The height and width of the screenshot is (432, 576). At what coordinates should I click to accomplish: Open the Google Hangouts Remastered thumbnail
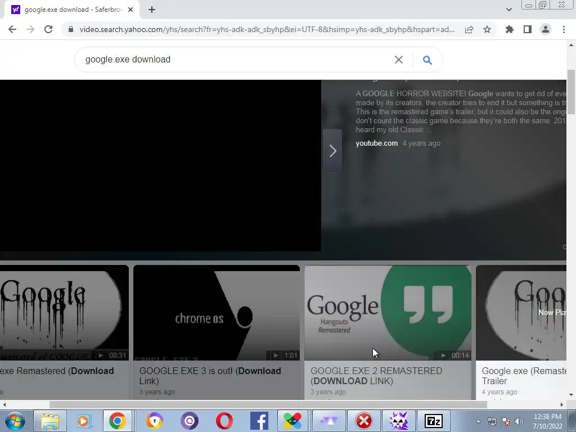click(388, 313)
